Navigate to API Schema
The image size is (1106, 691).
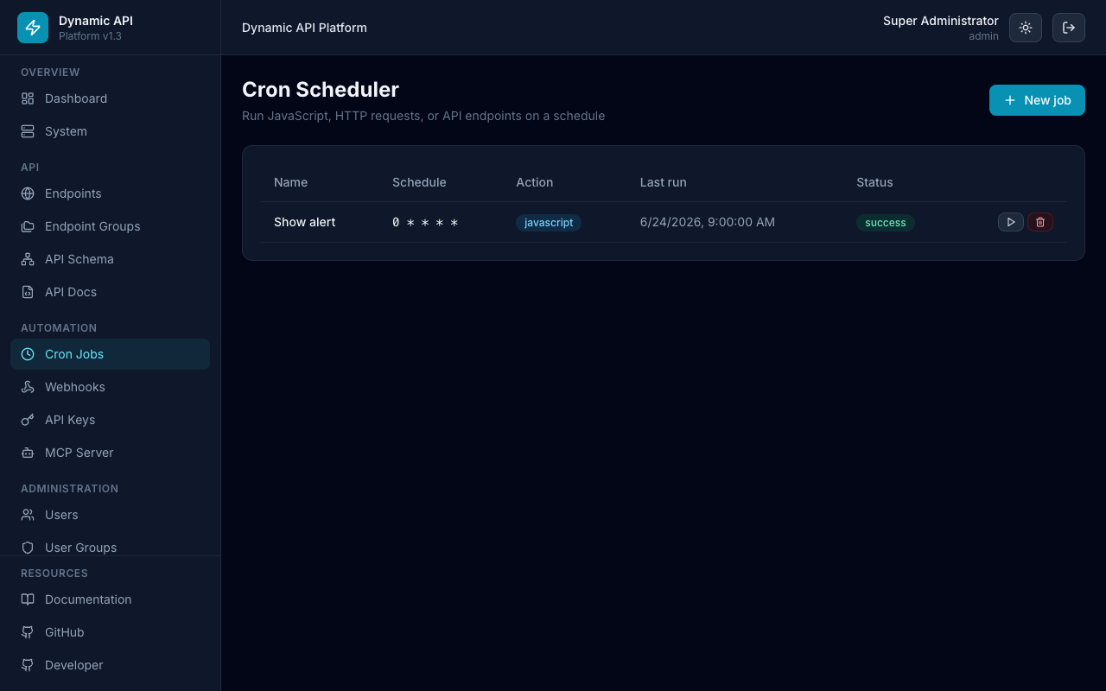(x=110, y=259)
